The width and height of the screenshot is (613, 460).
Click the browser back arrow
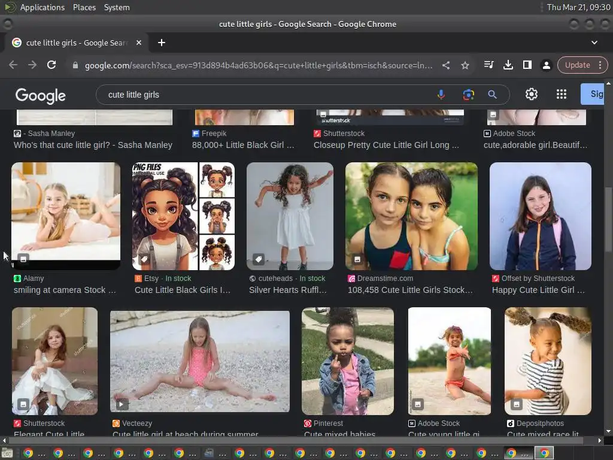click(x=13, y=65)
